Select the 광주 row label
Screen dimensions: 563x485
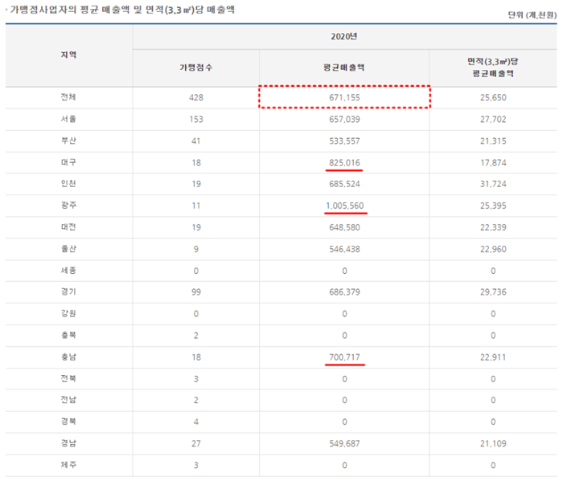point(68,206)
